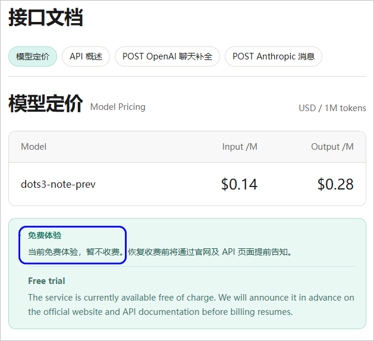Click the Model Pricing subtitle

[118, 107]
